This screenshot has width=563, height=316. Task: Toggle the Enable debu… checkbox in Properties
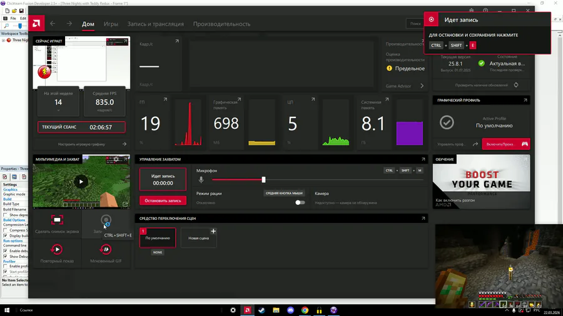pos(6,251)
